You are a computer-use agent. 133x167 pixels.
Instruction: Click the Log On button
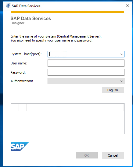[x=113, y=90]
